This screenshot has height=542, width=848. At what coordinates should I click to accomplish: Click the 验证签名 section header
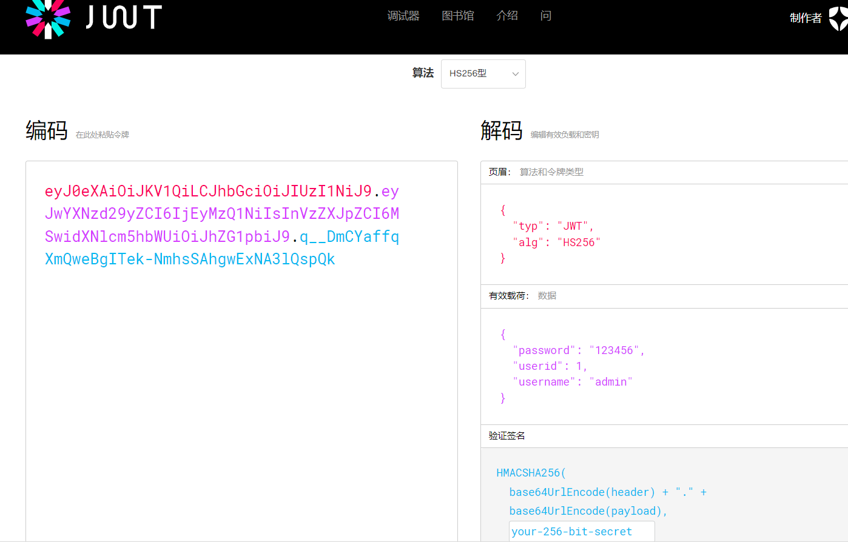click(505, 435)
